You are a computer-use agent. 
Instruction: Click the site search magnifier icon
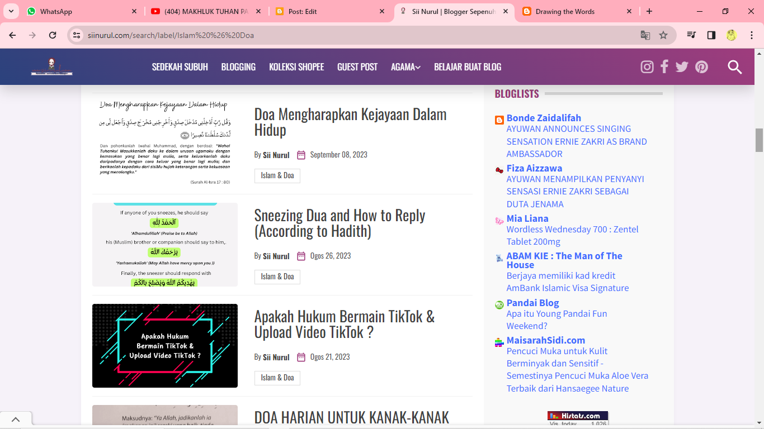click(x=734, y=67)
